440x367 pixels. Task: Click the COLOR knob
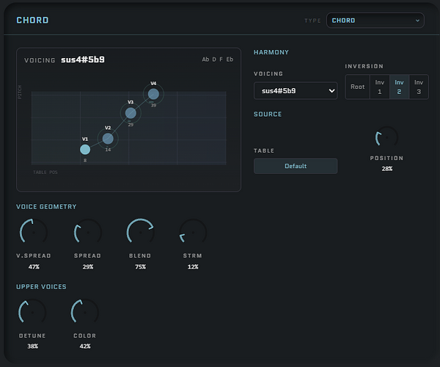tap(85, 312)
